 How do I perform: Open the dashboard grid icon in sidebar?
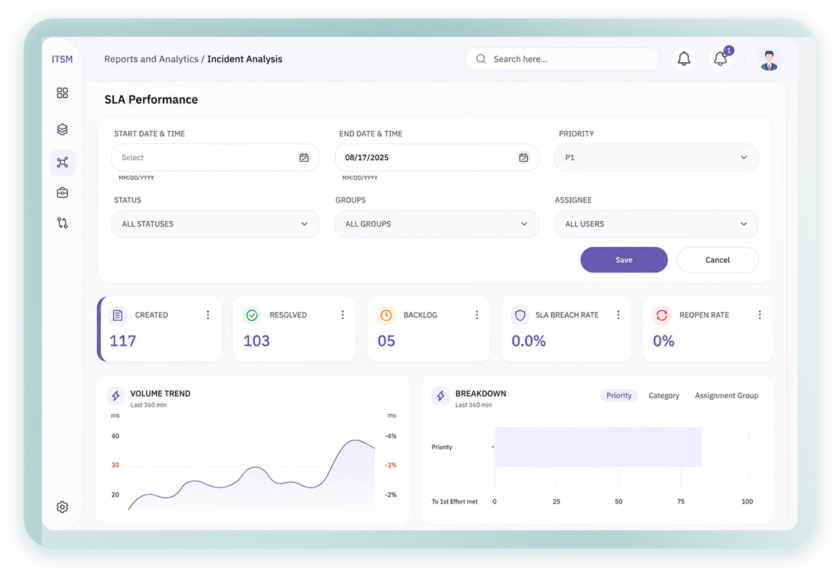tap(62, 93)
